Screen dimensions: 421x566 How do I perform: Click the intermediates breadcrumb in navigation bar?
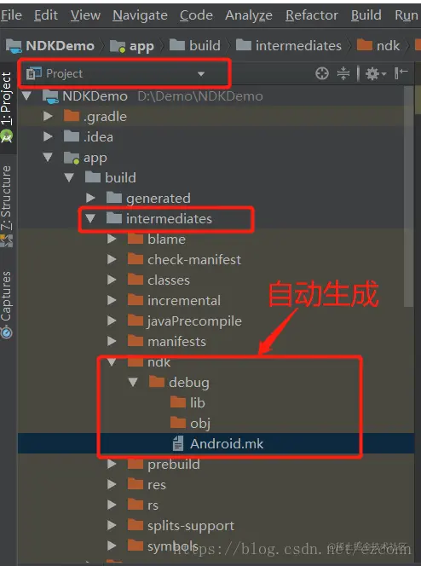289,46
